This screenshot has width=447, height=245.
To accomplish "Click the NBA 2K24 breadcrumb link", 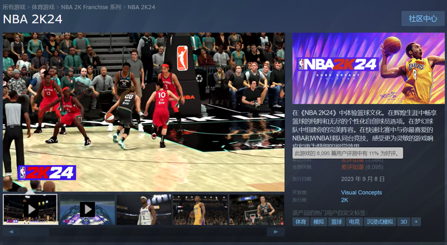I will [x=141, y=7].
